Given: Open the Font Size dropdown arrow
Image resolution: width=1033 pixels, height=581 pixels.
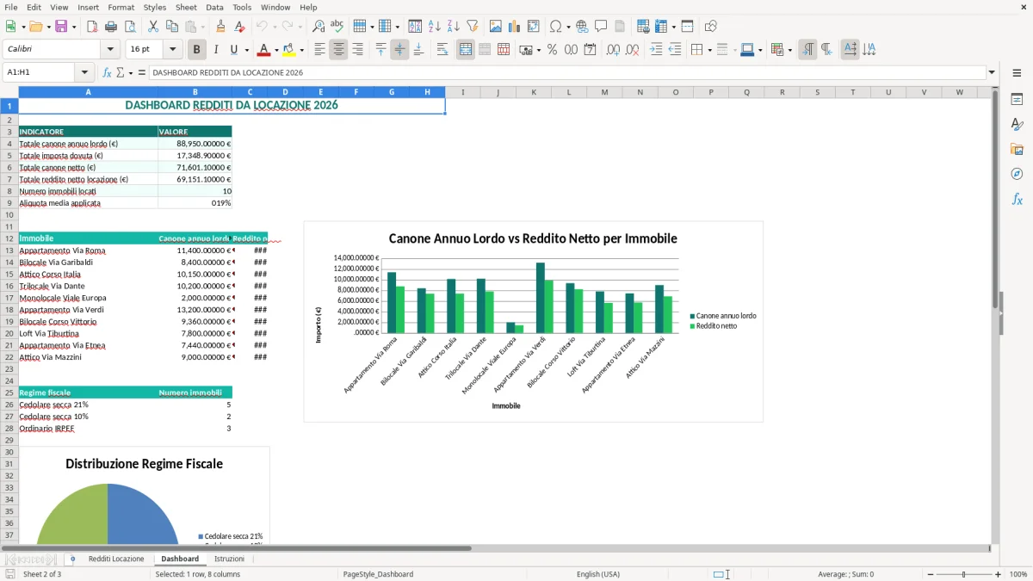Looking at the screenshot, I should (173, 49).
